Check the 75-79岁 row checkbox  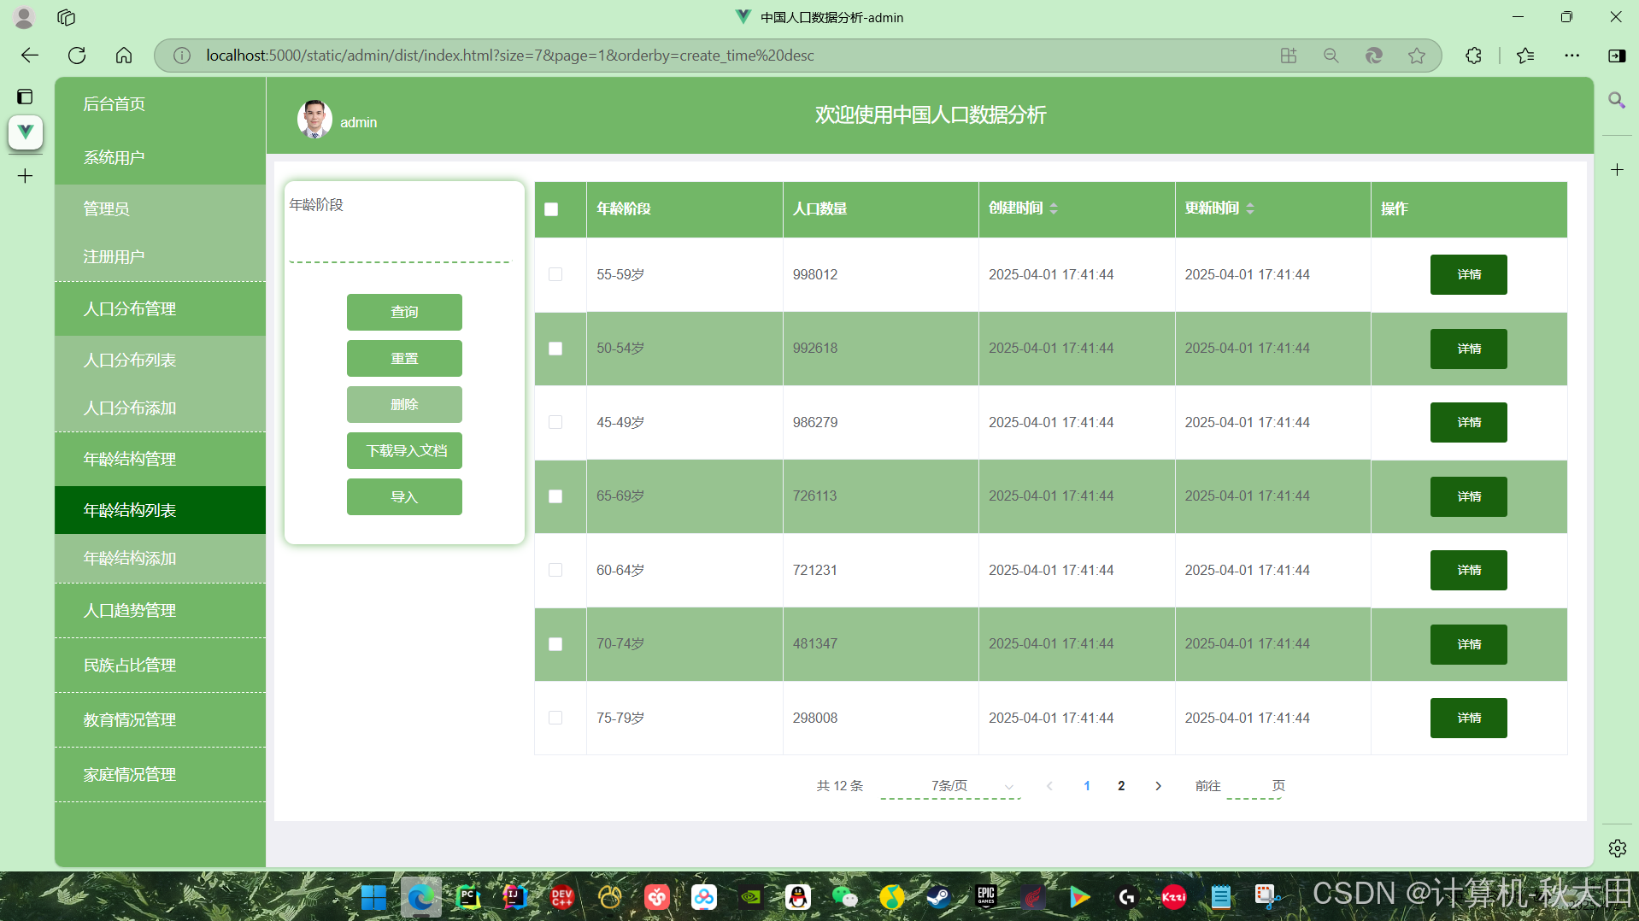click(x=555, y=718)
